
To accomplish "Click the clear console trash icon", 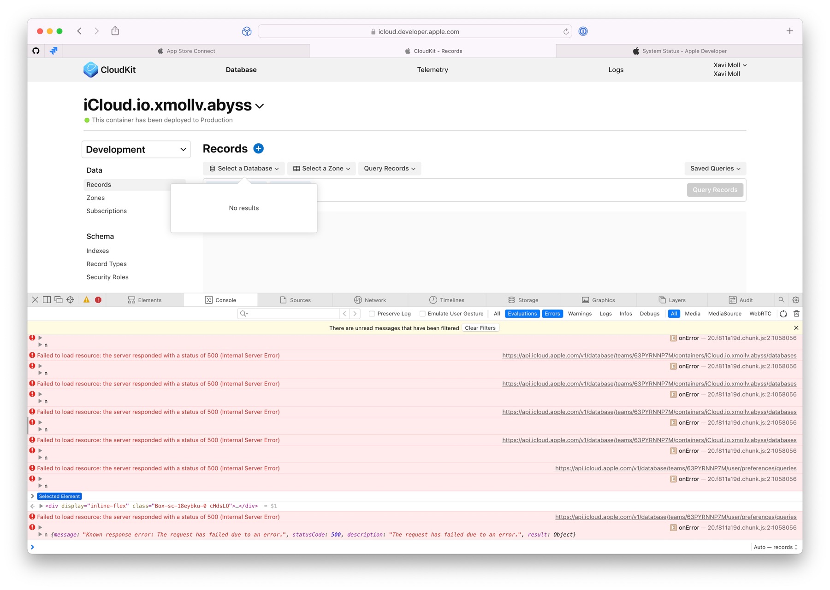I will (796, 314).
